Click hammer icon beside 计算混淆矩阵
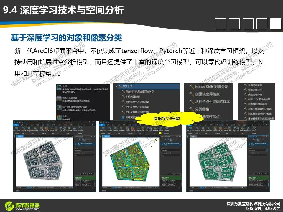 [x=246, y=85]
